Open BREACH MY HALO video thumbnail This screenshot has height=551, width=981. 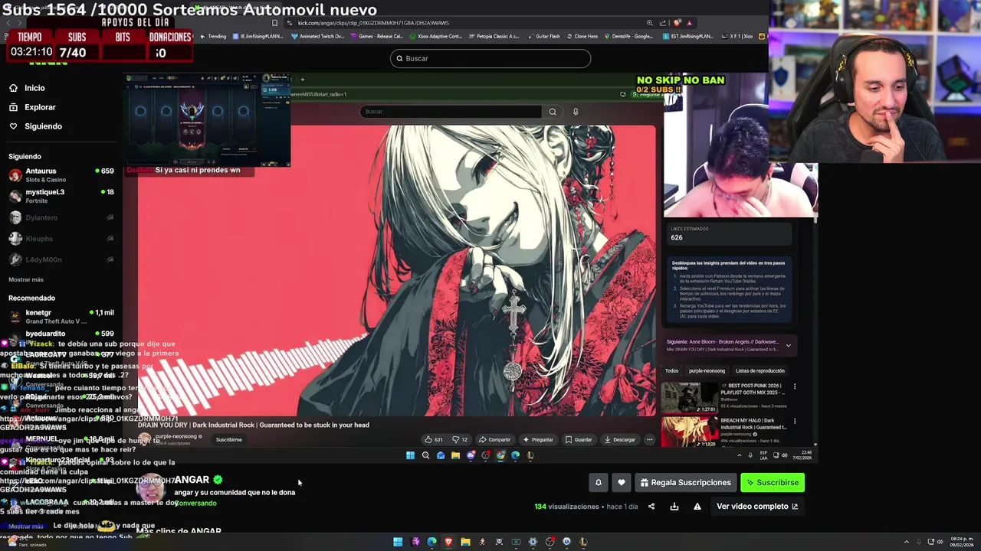(691, 431)
